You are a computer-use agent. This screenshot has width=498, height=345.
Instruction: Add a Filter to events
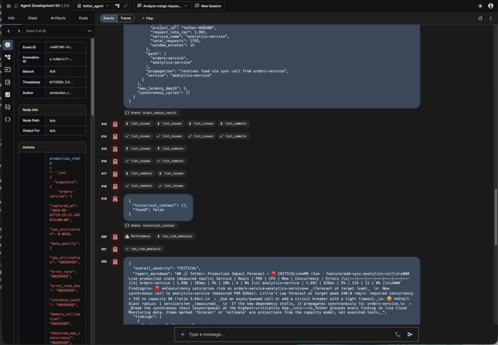(x=148, y=19)
